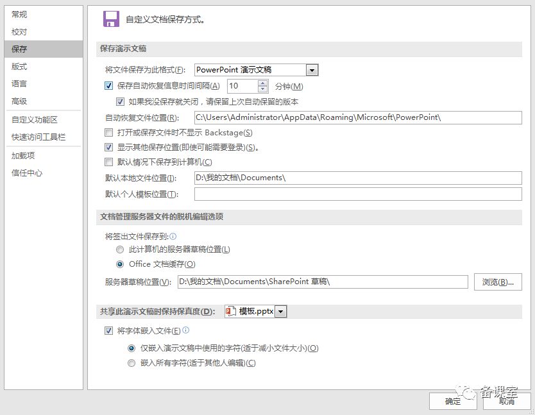Click the 自动恢复文件位置 path field
Image resolution: width=535 pixels, height=415 pixels.
358,117
